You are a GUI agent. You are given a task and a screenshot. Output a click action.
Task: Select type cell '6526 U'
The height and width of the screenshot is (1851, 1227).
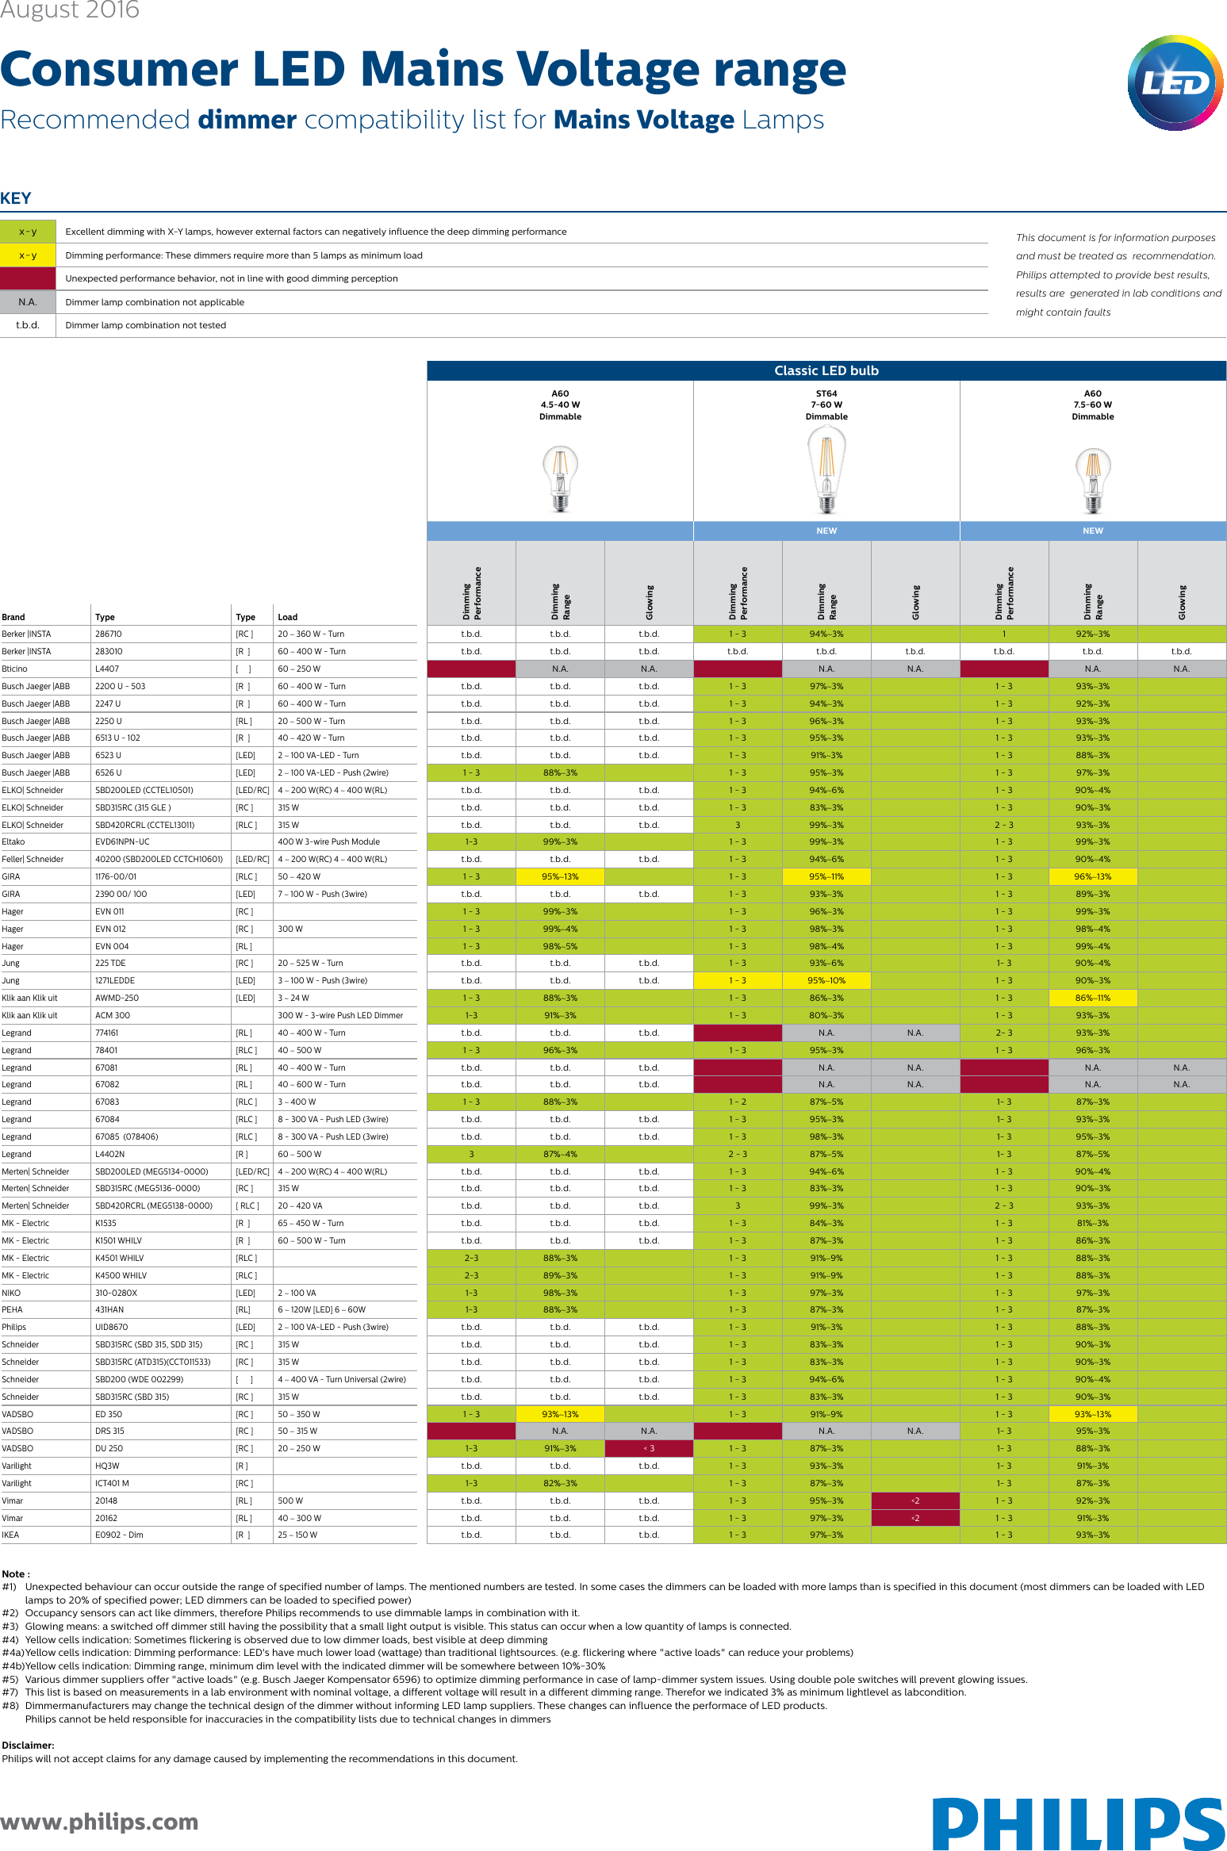point(109,772)
